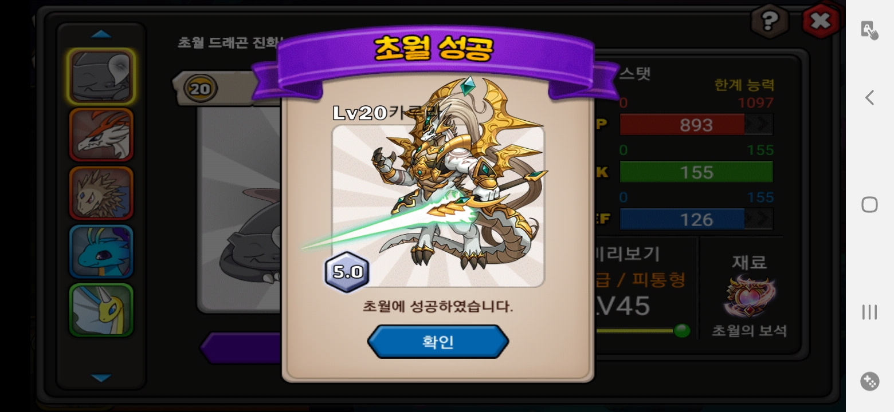Select the white red-crested dragon icon
The width and height of the screenshot is (894, 412).
click(101, 135)
